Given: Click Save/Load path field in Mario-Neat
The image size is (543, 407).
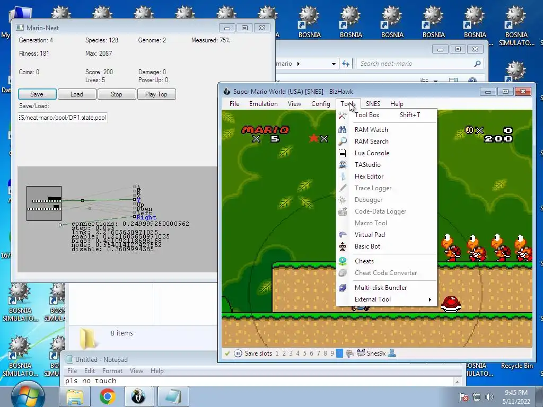Looking at the screenshot, I should [x=63, y=118].
